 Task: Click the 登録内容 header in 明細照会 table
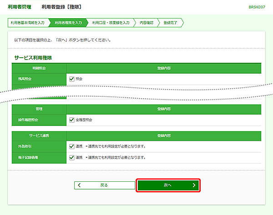tap(164, 68)
